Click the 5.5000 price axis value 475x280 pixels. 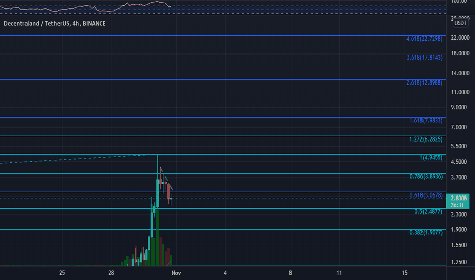pos(459,146)
